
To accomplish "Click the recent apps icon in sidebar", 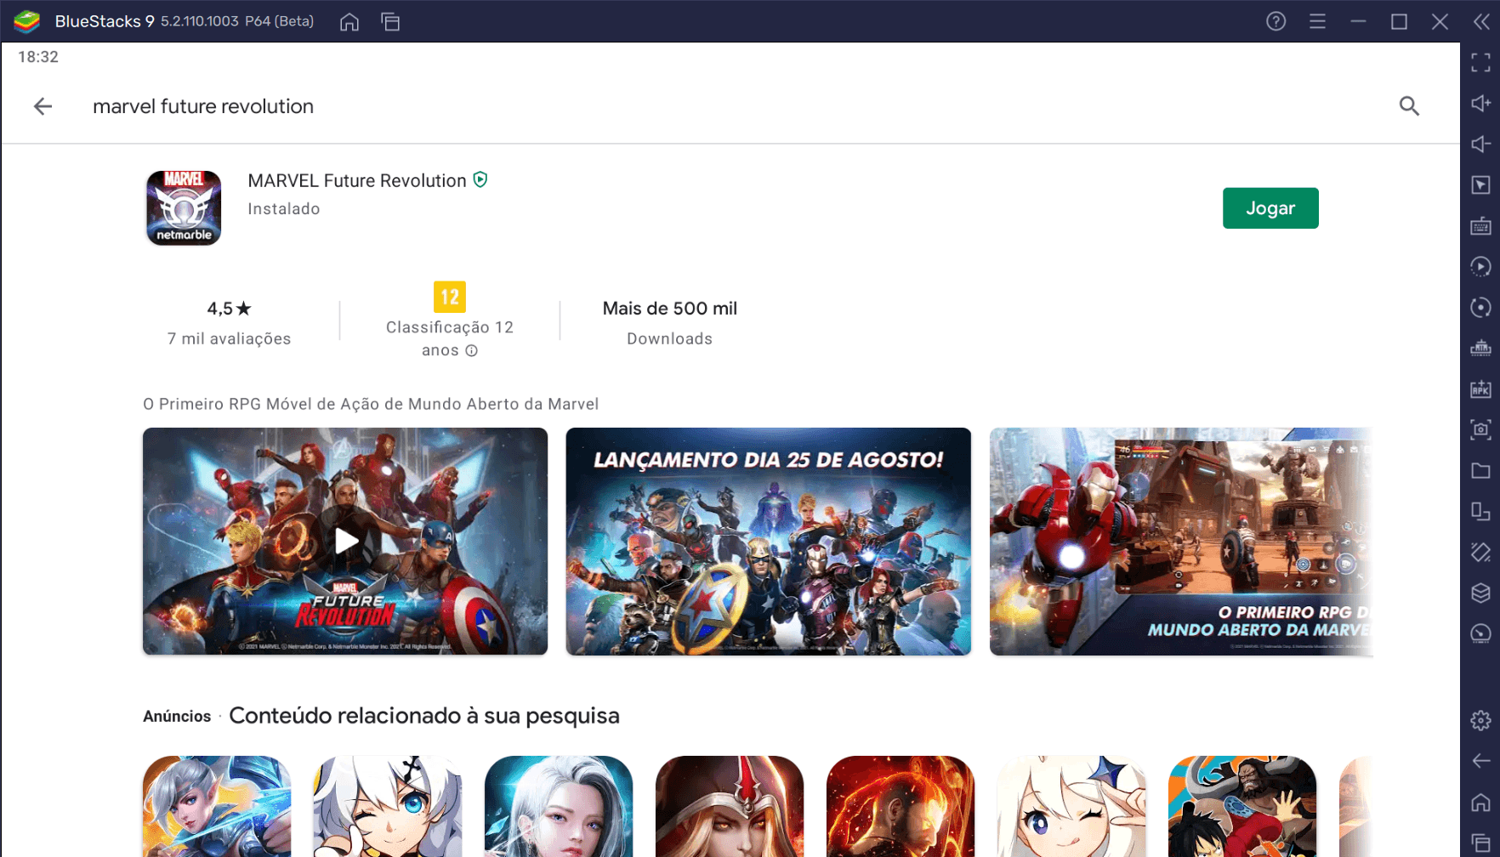I will [x=1480, y=843].
